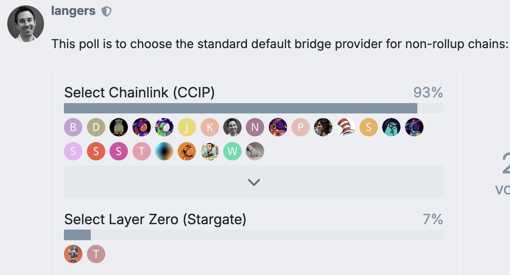Click the yellow J voter avatar
This screenshot has height=275, width=510.
pyautogui.click(x=187, y=127)
